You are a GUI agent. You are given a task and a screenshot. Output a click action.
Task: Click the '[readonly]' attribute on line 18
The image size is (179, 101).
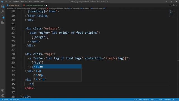tap(37, 11)
